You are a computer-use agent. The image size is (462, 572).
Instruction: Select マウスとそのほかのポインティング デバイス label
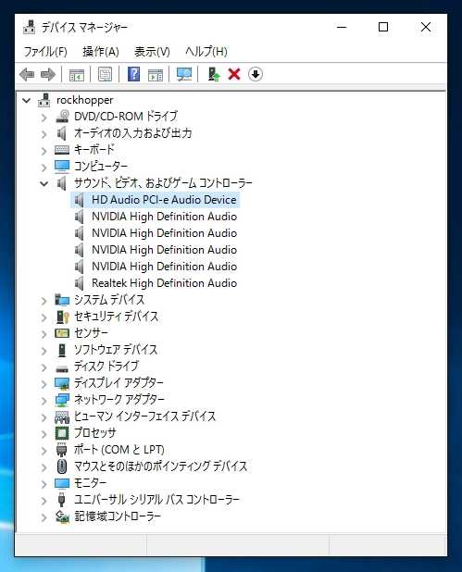click(x=160, y=466)
